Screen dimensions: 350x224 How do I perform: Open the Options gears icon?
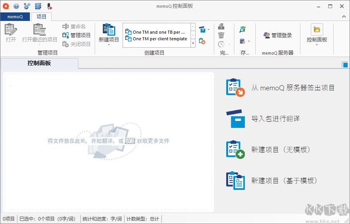click(x=27, y=6)
